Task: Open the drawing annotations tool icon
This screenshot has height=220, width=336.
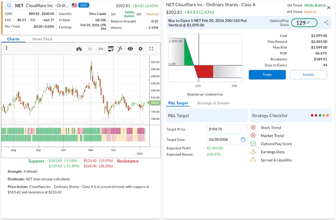Action: [x=111, y=49]
